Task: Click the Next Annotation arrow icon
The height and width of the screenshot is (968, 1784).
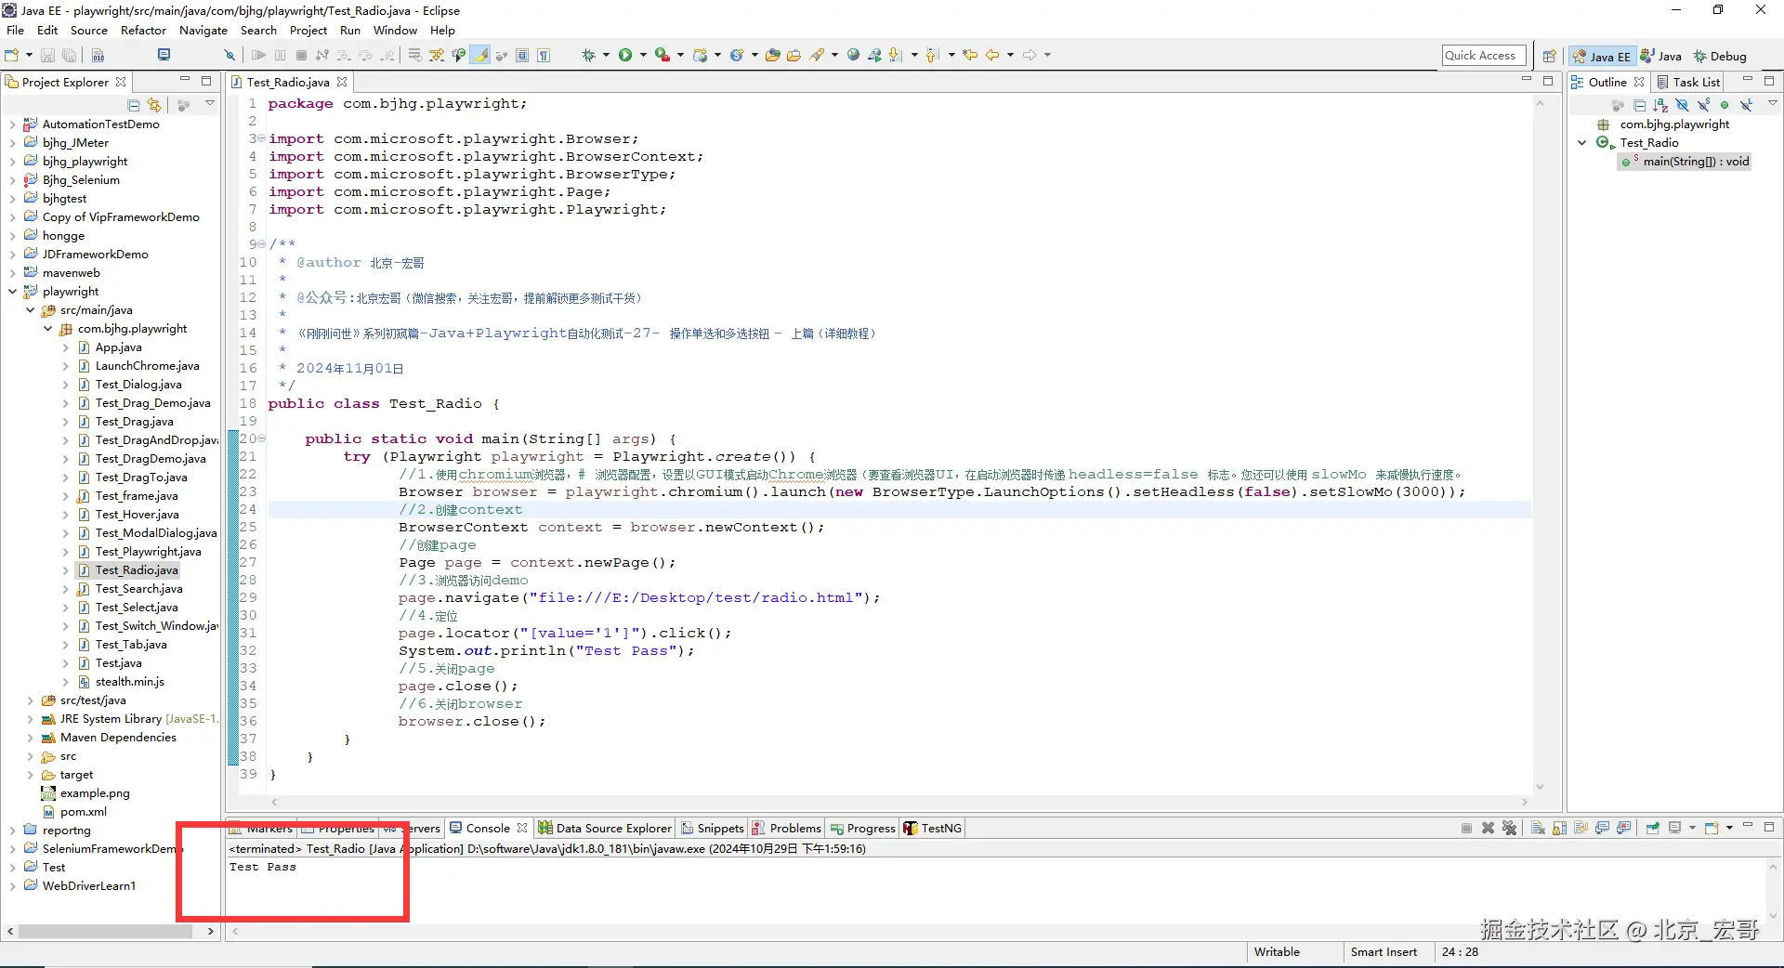Action: [895, 56]
